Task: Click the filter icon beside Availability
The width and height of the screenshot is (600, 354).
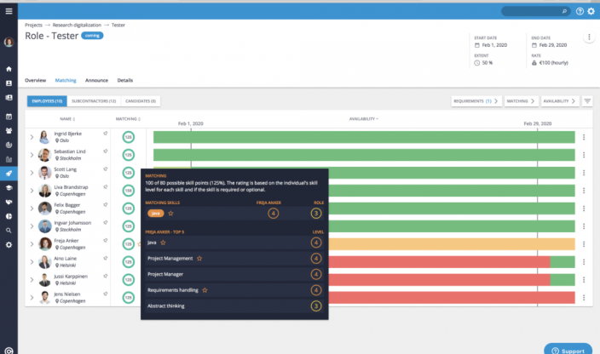Action: pyautogui.click(x=587, y=101)
